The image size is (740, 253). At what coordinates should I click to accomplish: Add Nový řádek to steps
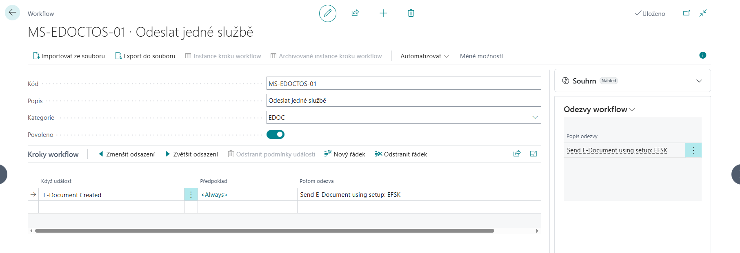344,154
